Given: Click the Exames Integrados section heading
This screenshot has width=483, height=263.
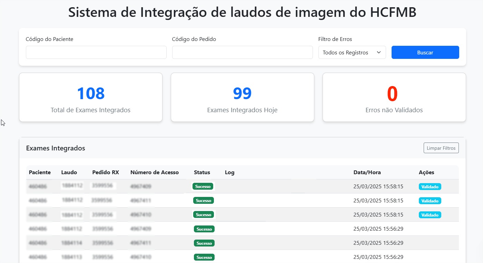Looking at the screenshot, I should point(56,148).
